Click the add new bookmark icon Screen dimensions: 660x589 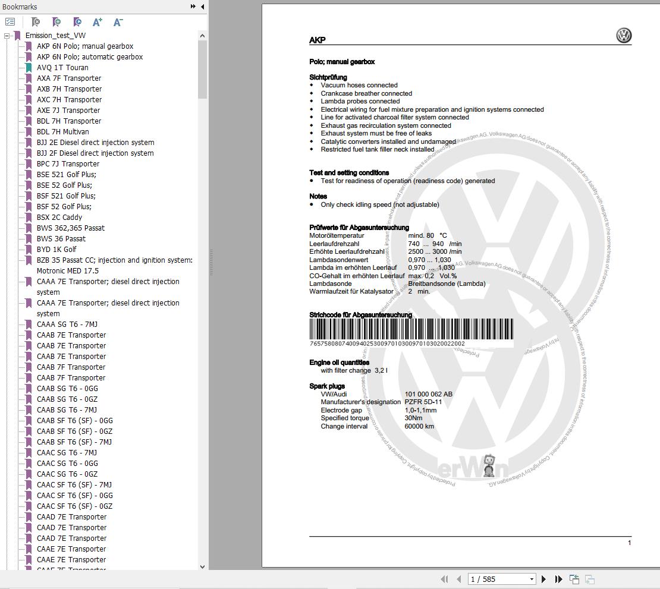tap(56, 22)
